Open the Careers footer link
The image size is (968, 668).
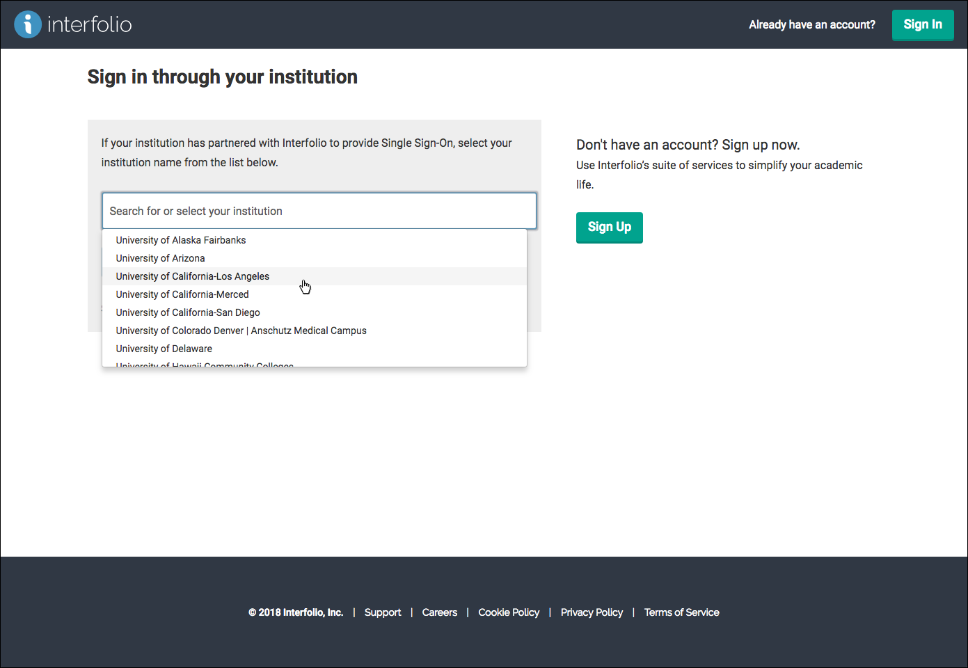click(x=440, y=612)
